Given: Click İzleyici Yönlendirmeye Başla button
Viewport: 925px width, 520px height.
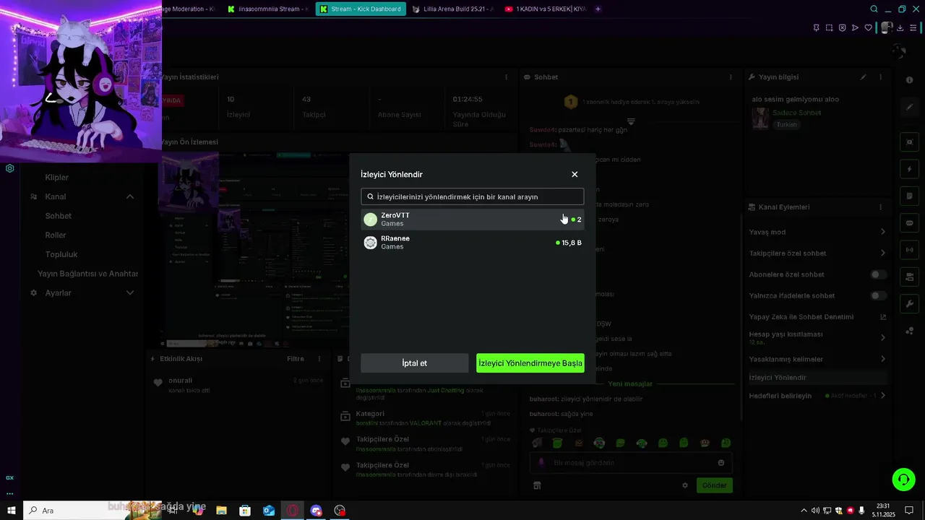Looking at the screenshot, I should [530, 363].
